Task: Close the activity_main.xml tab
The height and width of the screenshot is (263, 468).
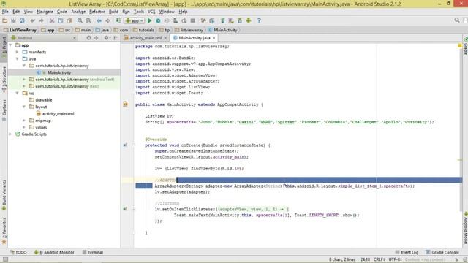Action: pos(165,38)
